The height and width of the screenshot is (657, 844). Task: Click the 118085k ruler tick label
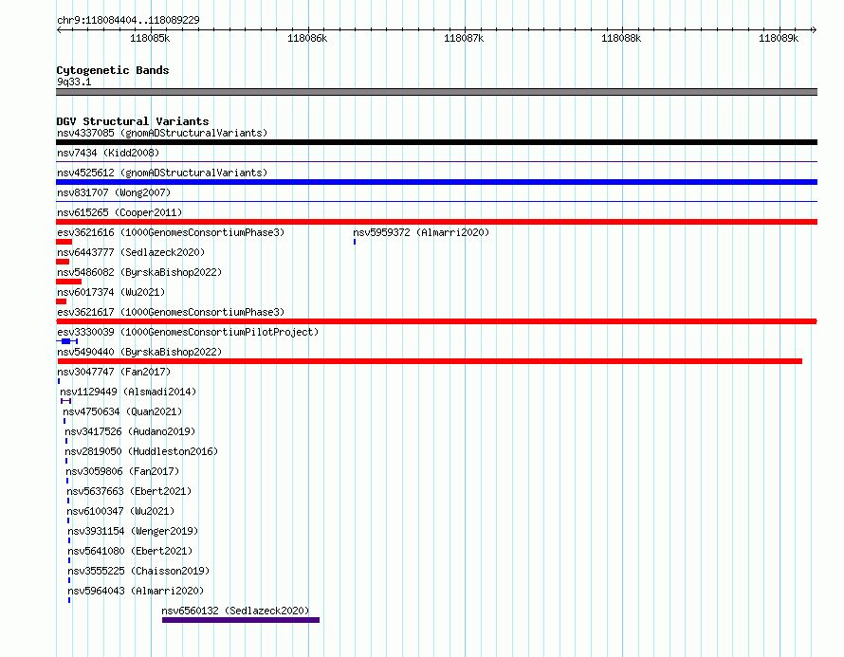(x=150, y=38)
